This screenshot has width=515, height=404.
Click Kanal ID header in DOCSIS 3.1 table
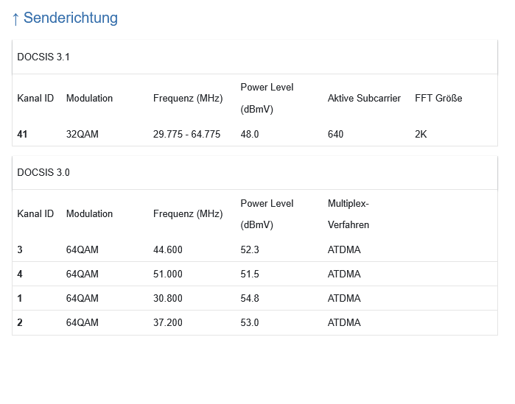tap(35, 98)
